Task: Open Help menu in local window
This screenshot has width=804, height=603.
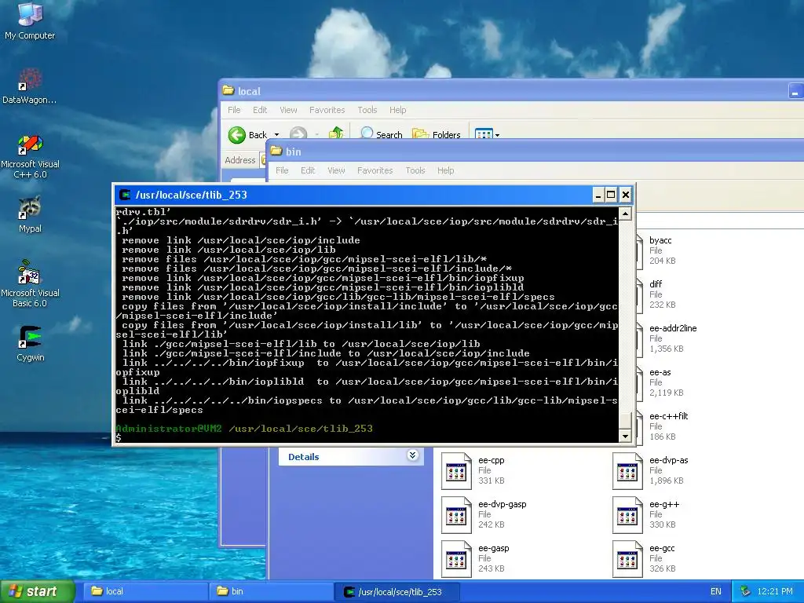Action: (x=397, y=110)
